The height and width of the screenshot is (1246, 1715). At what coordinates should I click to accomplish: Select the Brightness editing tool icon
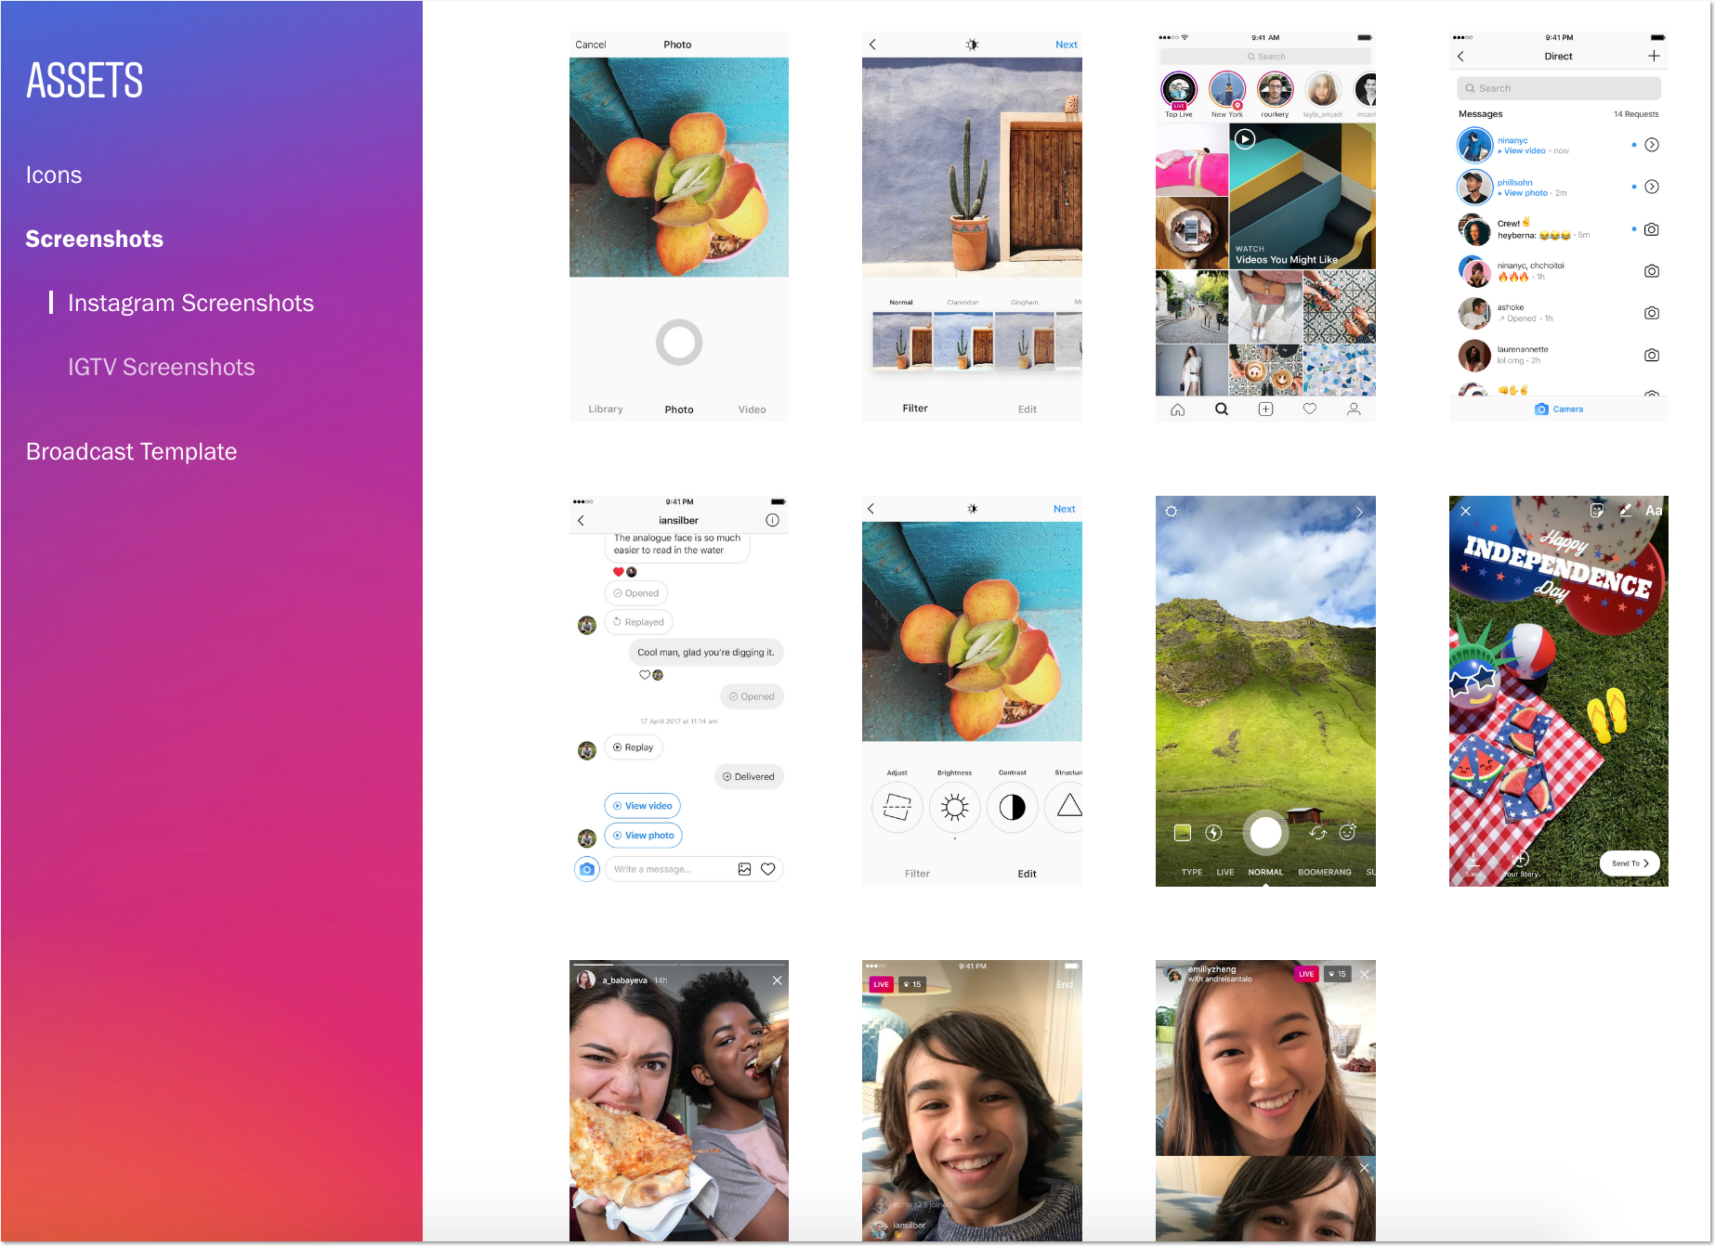tap(954, 807)
